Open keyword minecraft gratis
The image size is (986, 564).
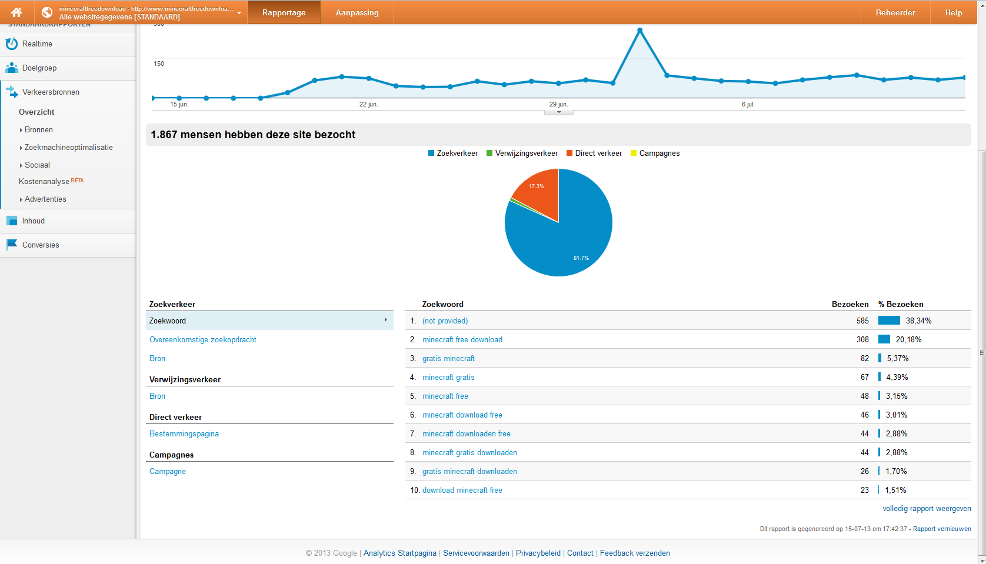(x=448, y=377)
